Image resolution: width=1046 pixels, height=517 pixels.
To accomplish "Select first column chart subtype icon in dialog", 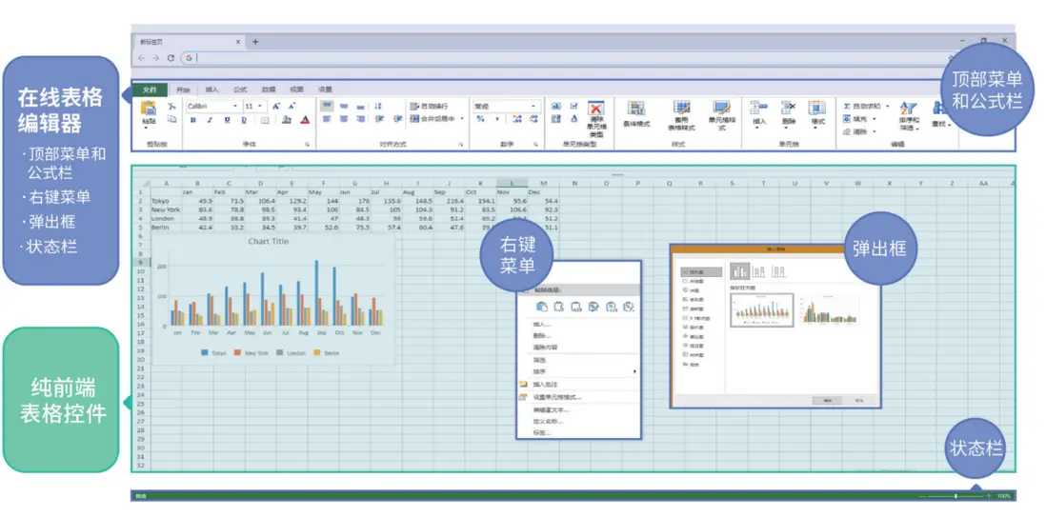I will (739, 270).
